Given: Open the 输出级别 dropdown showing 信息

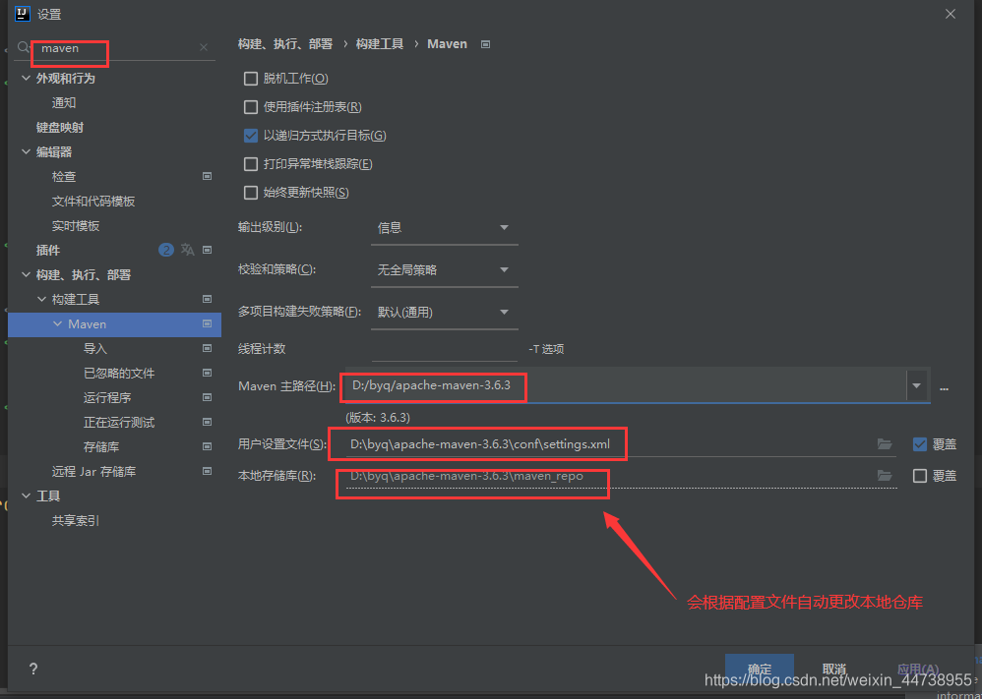Looking at the screenshot, I should [x=444, y=228].
